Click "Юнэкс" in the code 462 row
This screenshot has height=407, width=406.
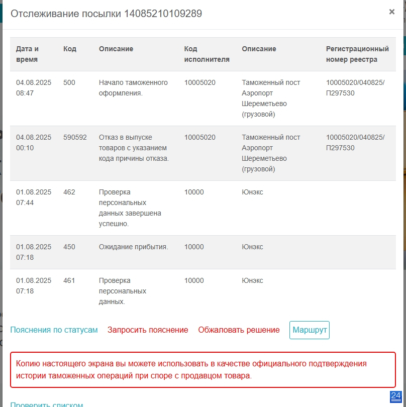[x=252, y=192]
